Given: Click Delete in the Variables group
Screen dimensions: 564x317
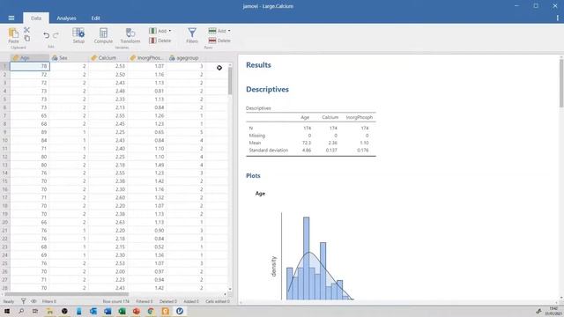Looking at the screenshot, I should click(160, 41).
